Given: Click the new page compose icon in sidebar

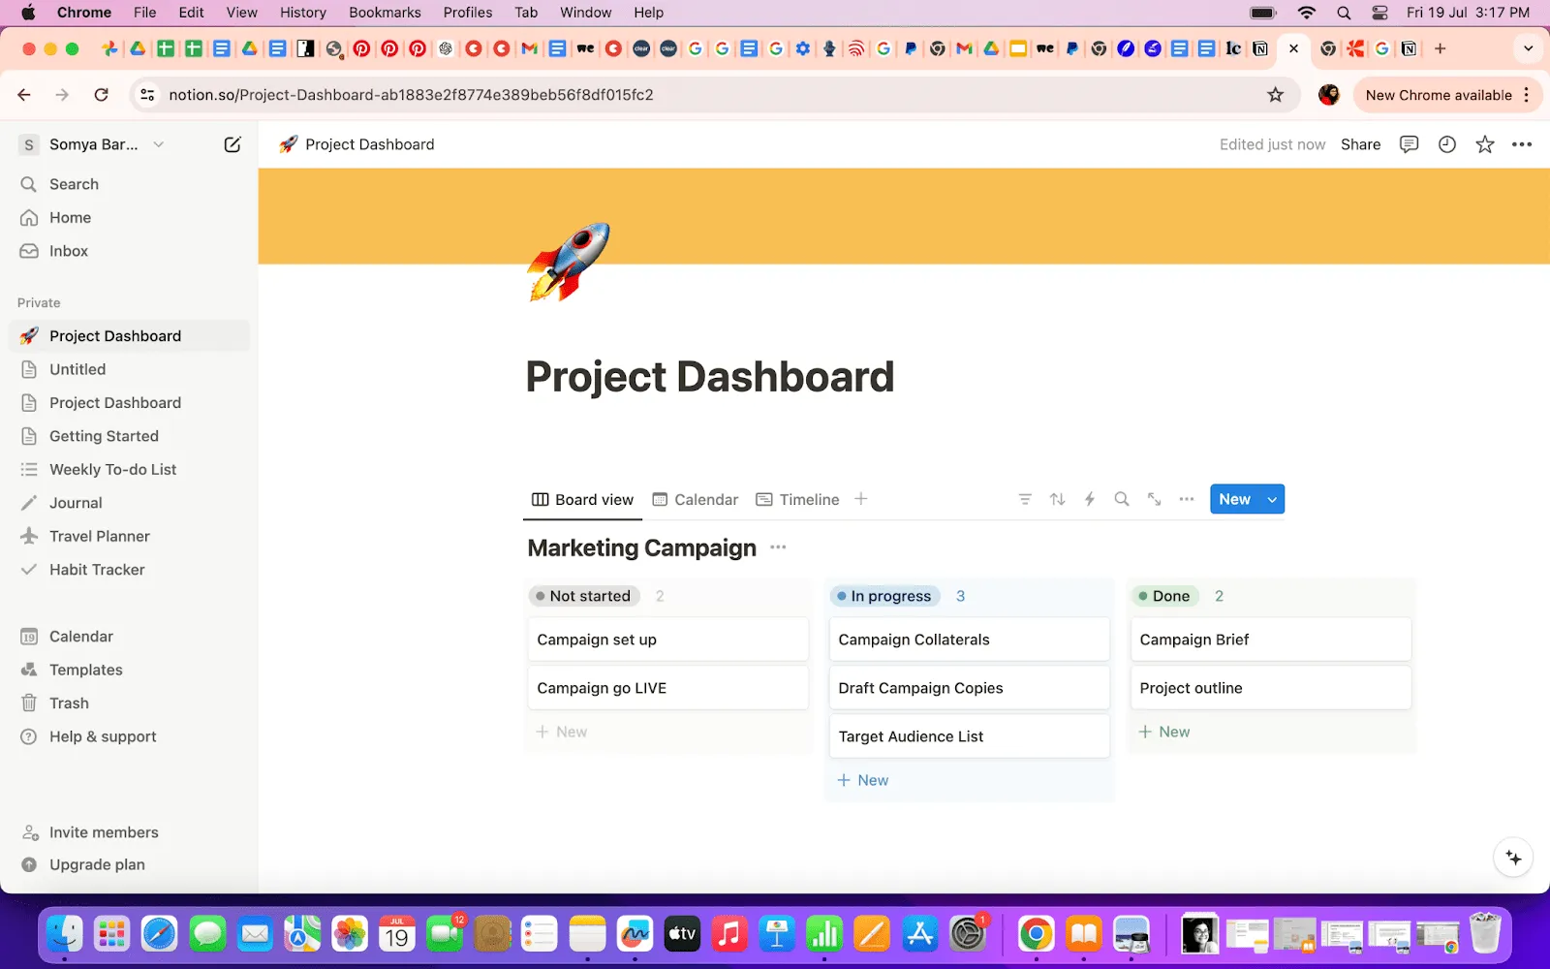Looking at the screenshot, I should pos(232,144).
